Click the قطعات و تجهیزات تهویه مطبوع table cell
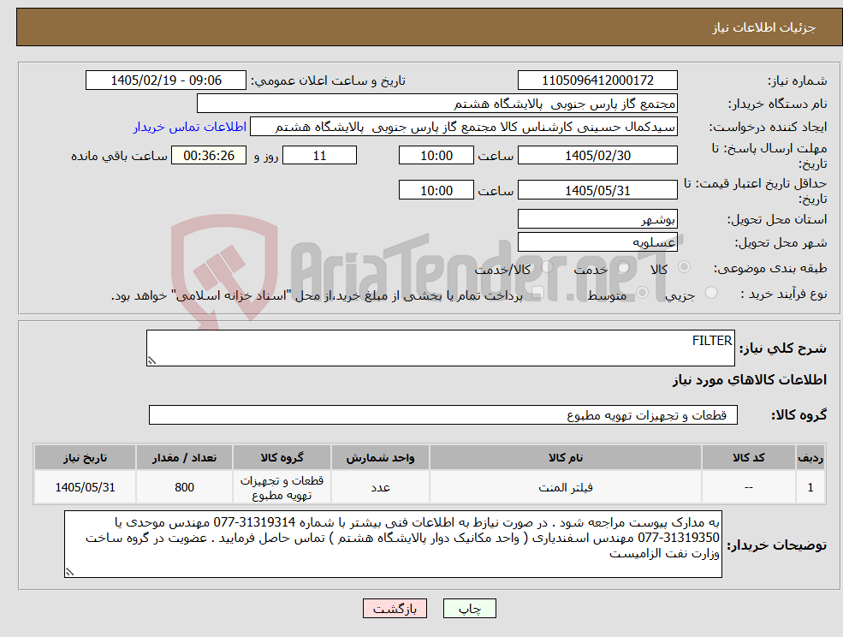Viewport: 843px width, 637px height. [x=282, y=487]
